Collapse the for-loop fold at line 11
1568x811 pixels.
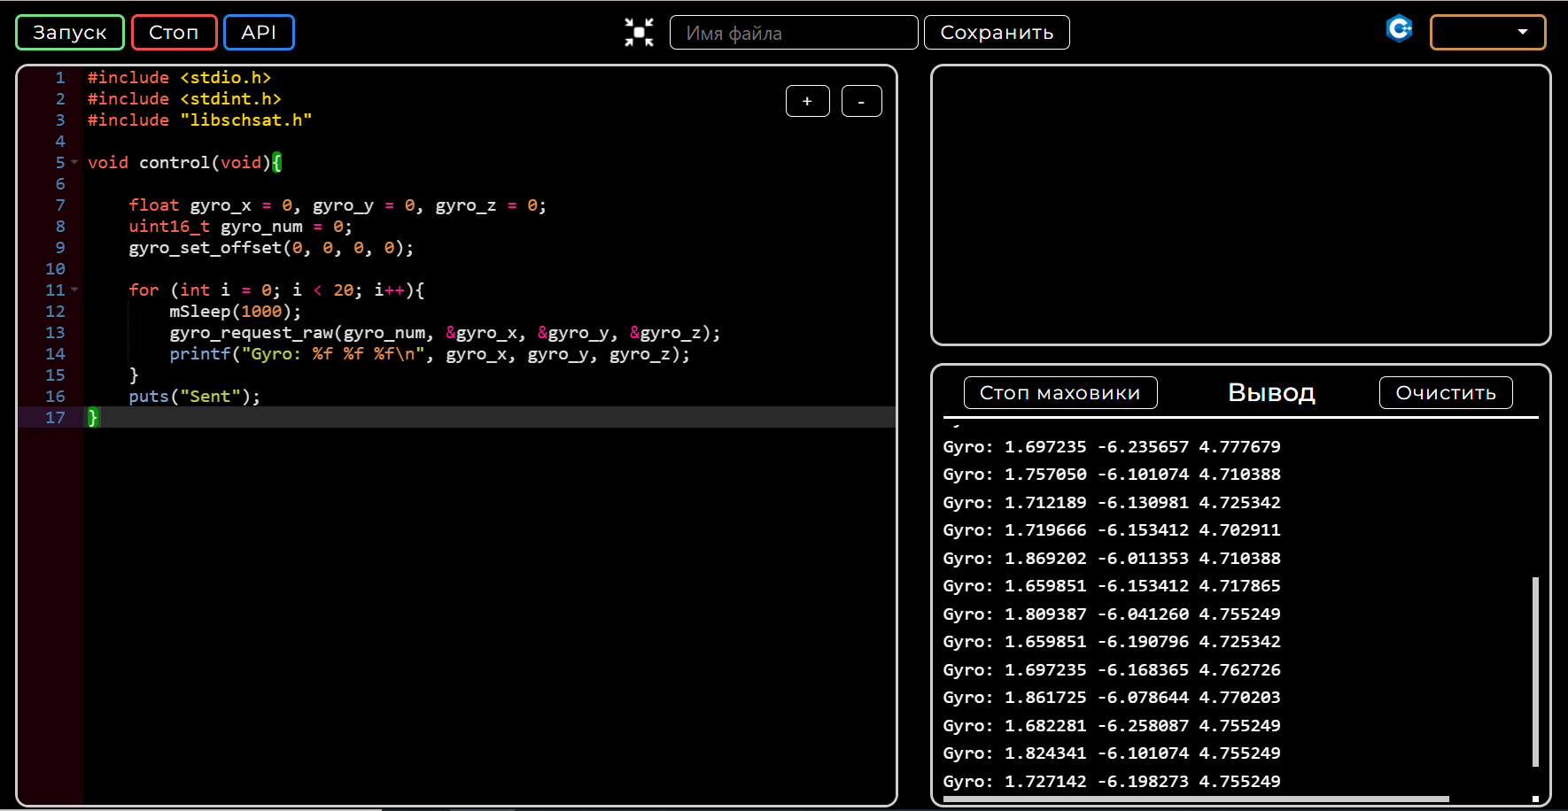[74, 290]
